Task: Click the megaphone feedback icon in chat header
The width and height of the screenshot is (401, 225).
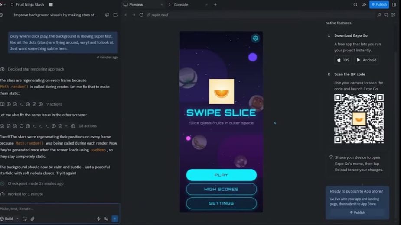Action: [x=107, y=15]
